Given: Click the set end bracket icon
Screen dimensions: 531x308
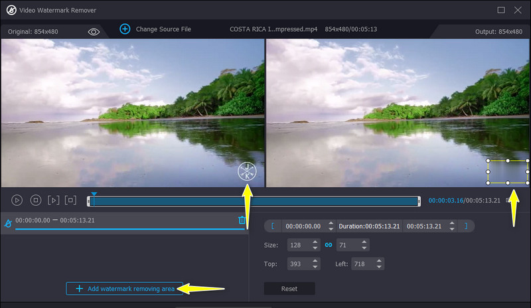Looking at the screenshot, I should [466, 226].
